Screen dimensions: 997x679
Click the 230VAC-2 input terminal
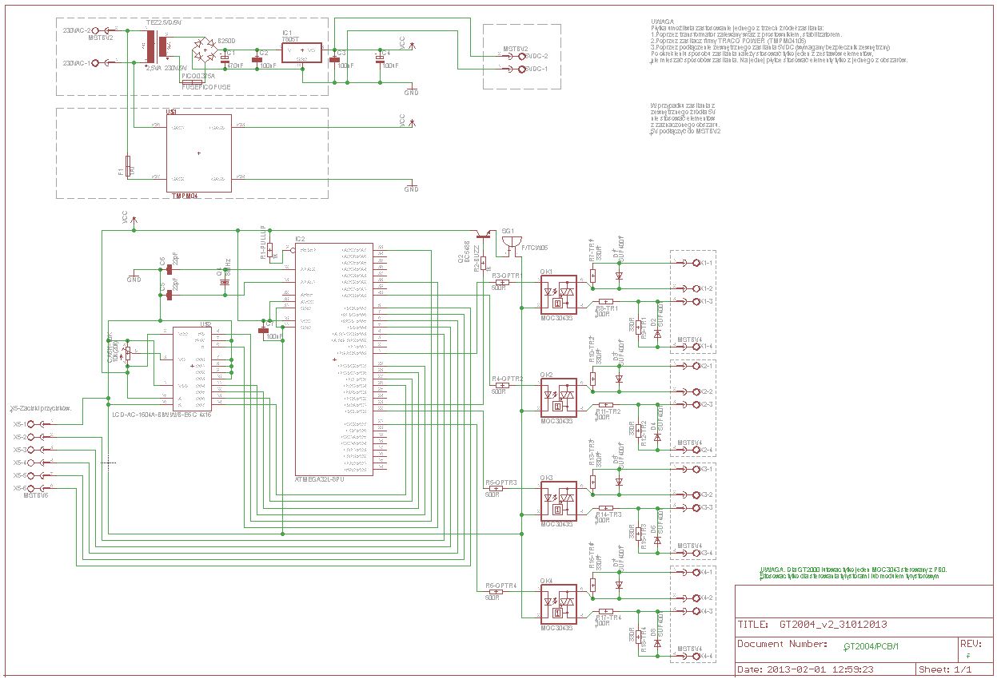coord(98,30)
